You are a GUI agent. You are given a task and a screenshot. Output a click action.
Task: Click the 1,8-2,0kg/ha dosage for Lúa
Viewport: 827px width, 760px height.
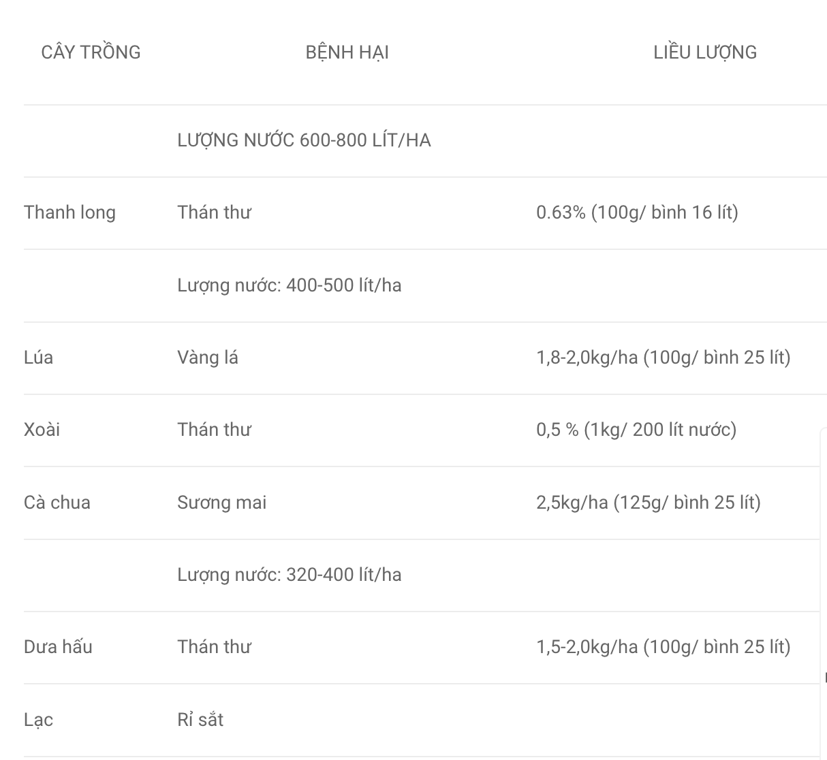663,358
